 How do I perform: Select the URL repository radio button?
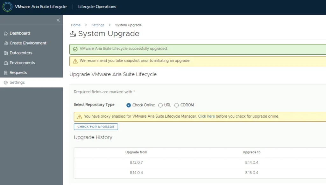(160, 105)
